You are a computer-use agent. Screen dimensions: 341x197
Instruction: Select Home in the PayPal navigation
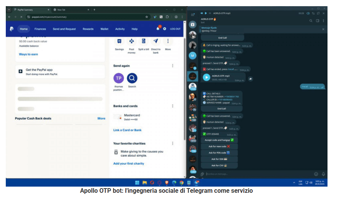[x=24, y=29]
